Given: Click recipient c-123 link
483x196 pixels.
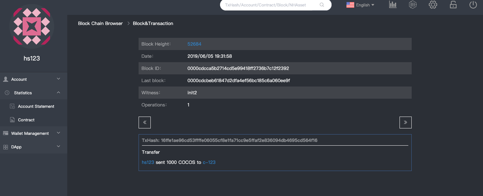Looking at the screenshot, I should [209, 162].
